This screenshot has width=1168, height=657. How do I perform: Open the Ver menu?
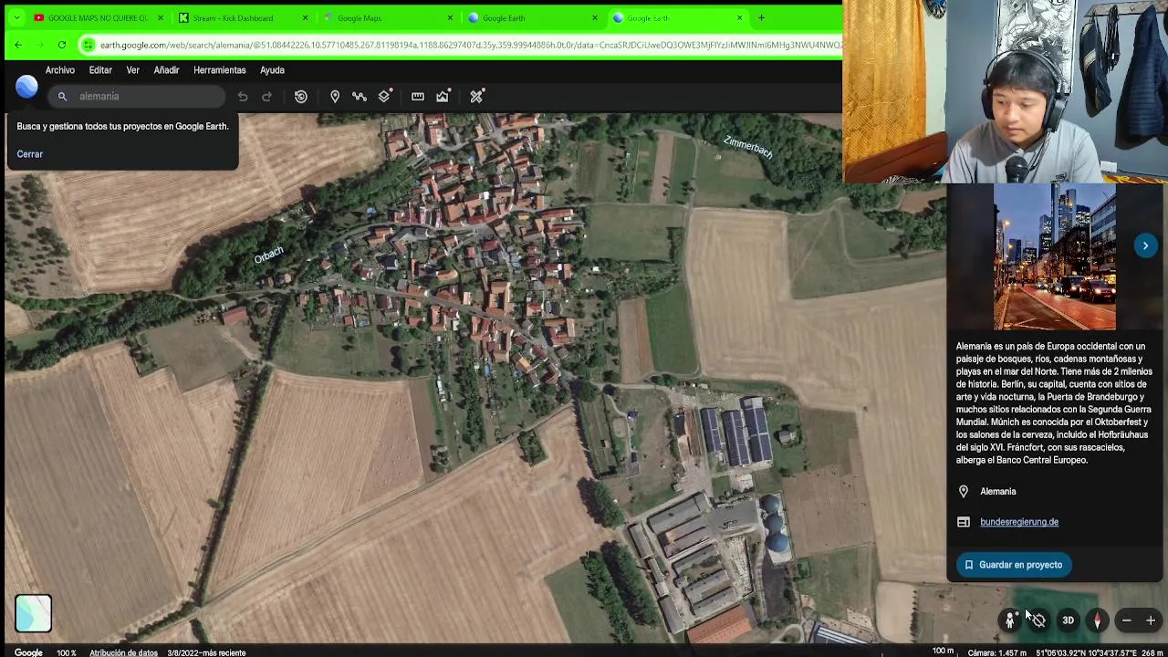pyautogui.click(x=132, y=70)
